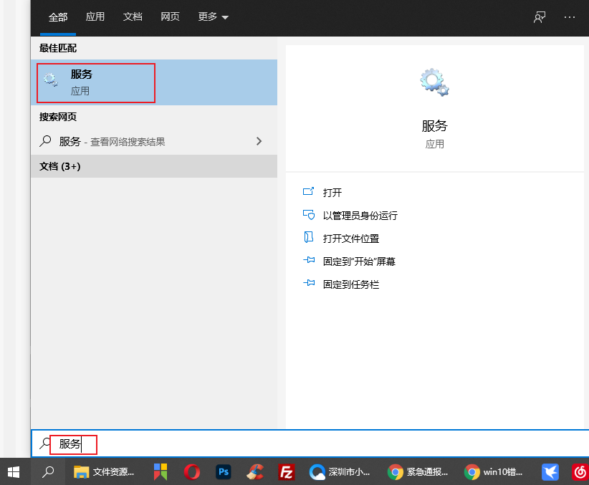Pin the app via 固定到任务栏
589x485 pixels.
pyautogui.click(x=350, y=284)
